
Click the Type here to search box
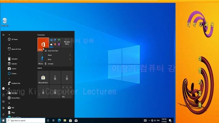pyautogui.click(x=26, y=121)
